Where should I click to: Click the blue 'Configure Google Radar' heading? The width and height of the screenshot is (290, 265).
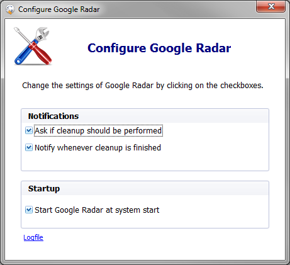point(159,48)
